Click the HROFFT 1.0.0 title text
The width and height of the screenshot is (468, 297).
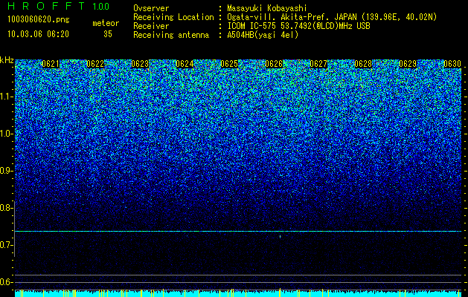click(59, 6)
